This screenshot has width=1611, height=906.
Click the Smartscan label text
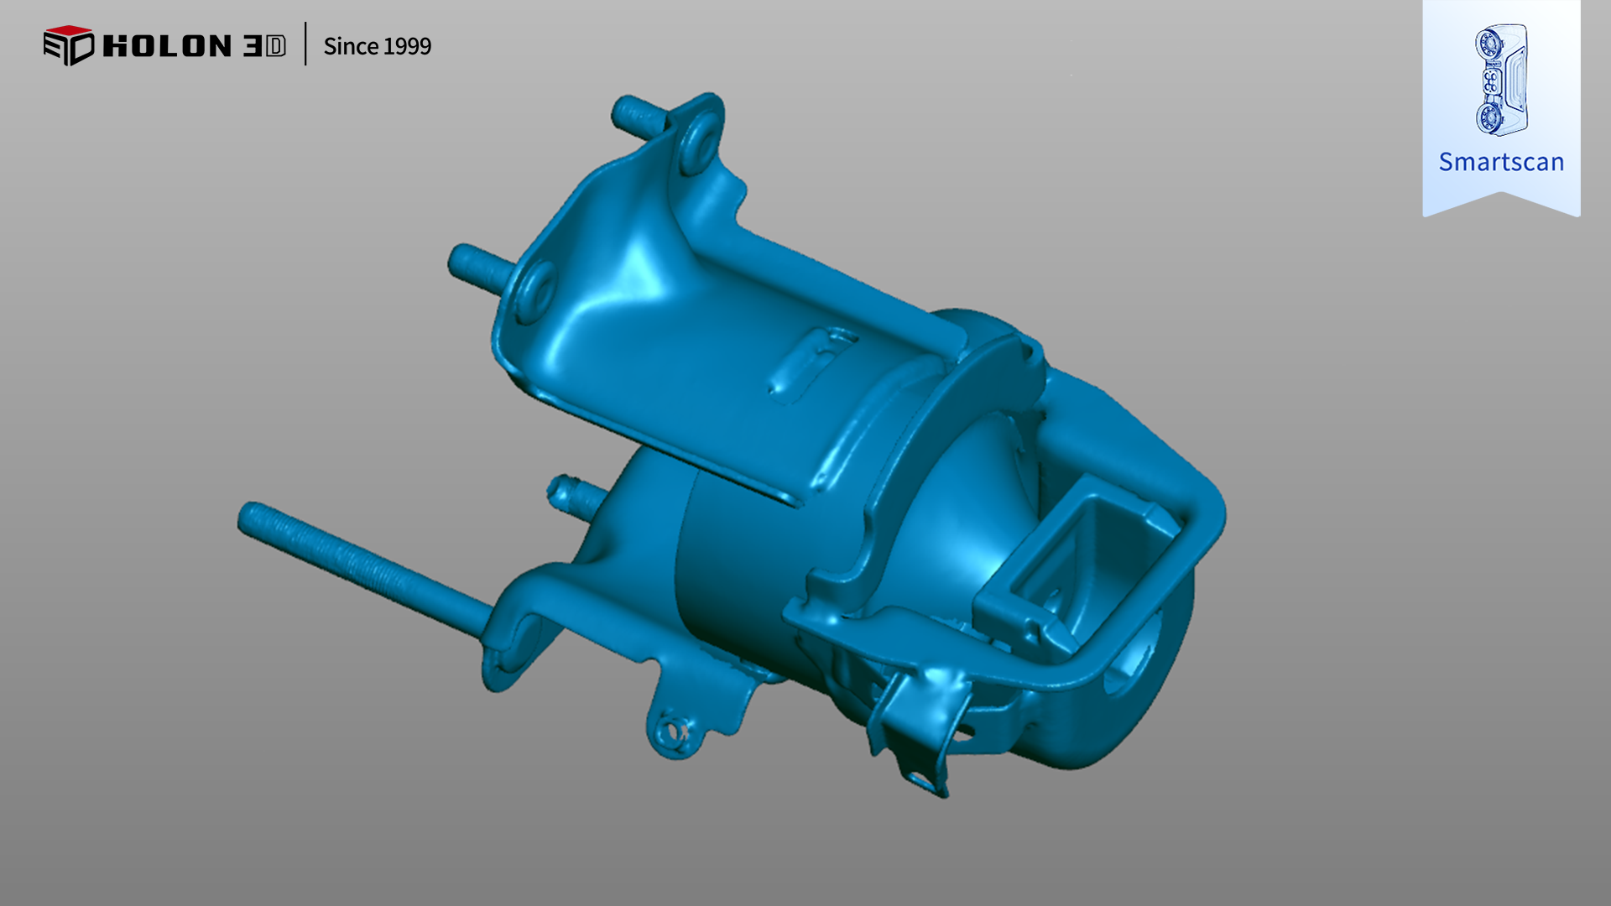tap(1501, 162)
